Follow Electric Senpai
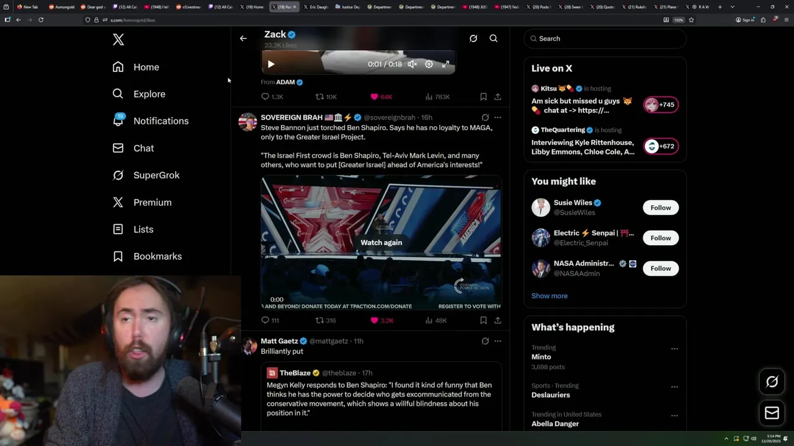794x446 pixels. (661, 238)
